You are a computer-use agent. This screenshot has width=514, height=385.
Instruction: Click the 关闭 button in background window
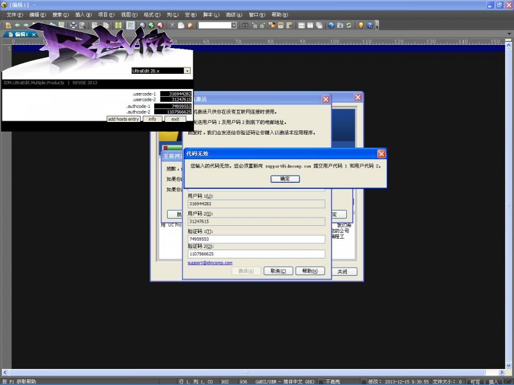pos(342,271)
